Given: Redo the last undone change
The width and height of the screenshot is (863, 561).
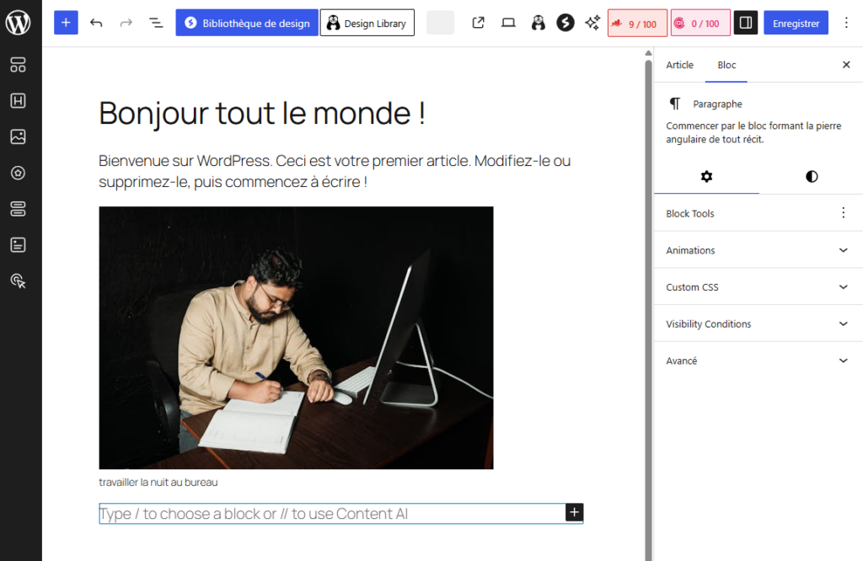Looking at the screenshot, I should point(126,23).
